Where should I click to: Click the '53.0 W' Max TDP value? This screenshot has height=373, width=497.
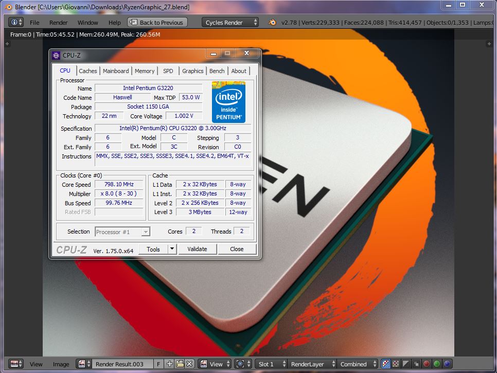point(191,97)
